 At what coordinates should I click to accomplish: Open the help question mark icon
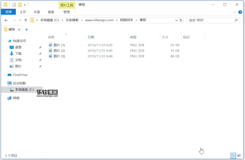tap(240, 12)
